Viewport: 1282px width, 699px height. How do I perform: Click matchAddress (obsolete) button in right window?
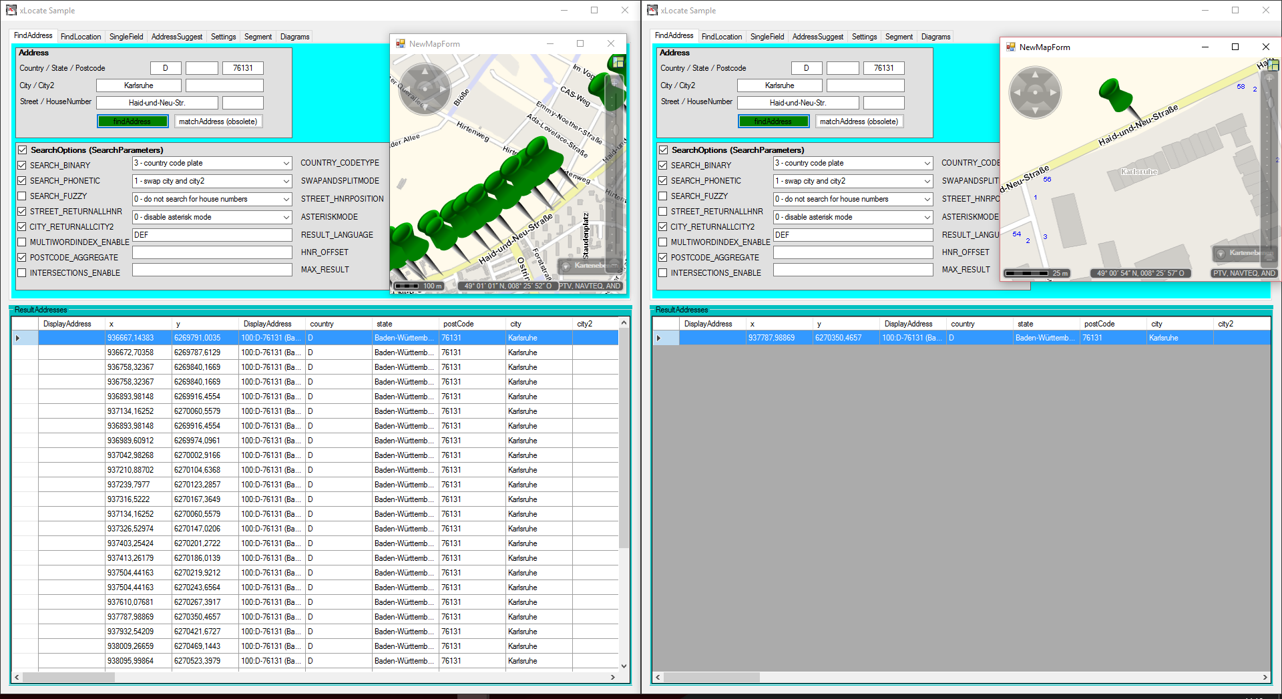pyautogui.click(x=859, y=122)
